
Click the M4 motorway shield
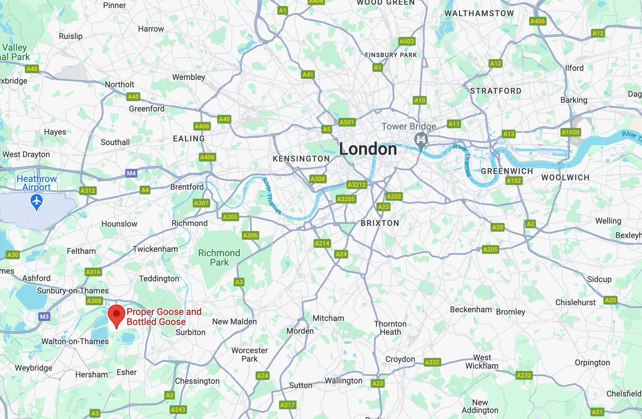pyautogui.click(x=131, y=173)
